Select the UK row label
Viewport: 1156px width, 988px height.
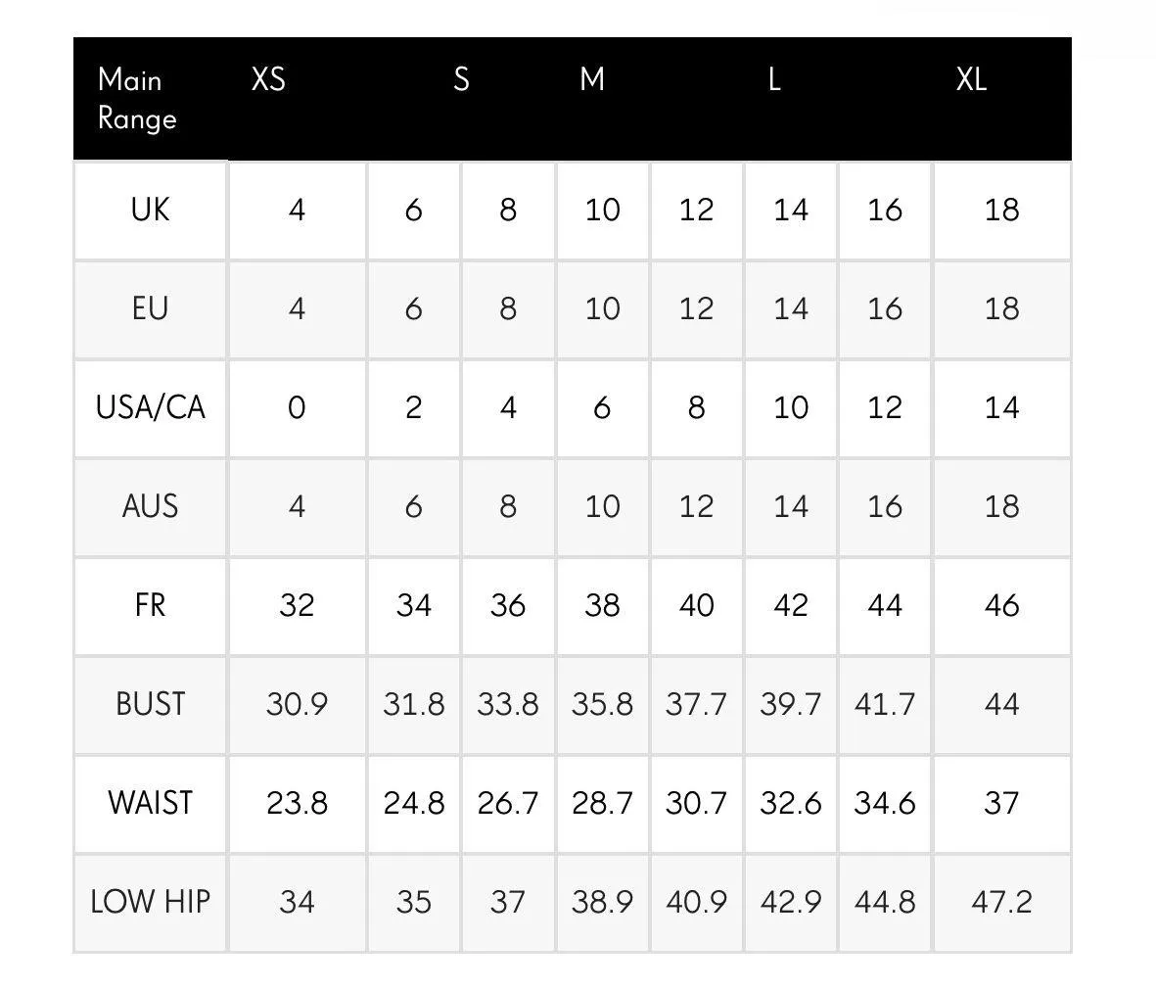pyautogui.click(x=150, y=210)
